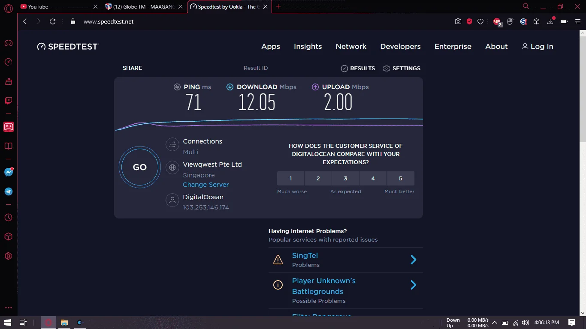Open the Insights menu item
This screenshot has height=329, width=586.
[308, 46]
